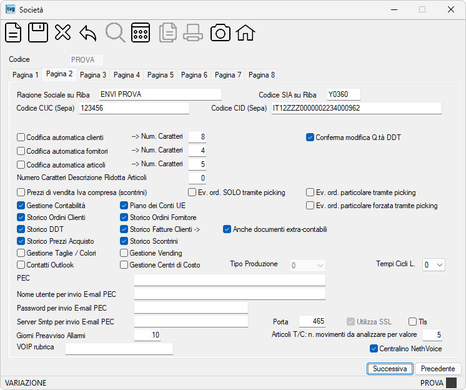The image size is (466, 390).
Task: Uncheck Storico Scontrini
Action: [124, 241]
